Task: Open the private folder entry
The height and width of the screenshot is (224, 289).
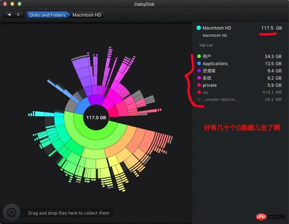Action: pos(210,85)
